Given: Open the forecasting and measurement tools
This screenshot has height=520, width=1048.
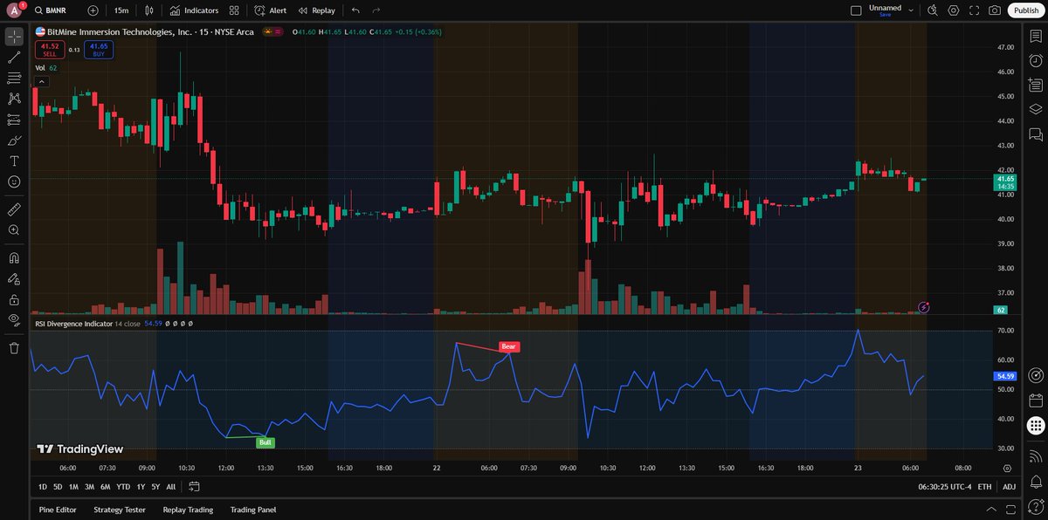Looking at the screenshot, I should pyautogui.click(x=14, y=120).
